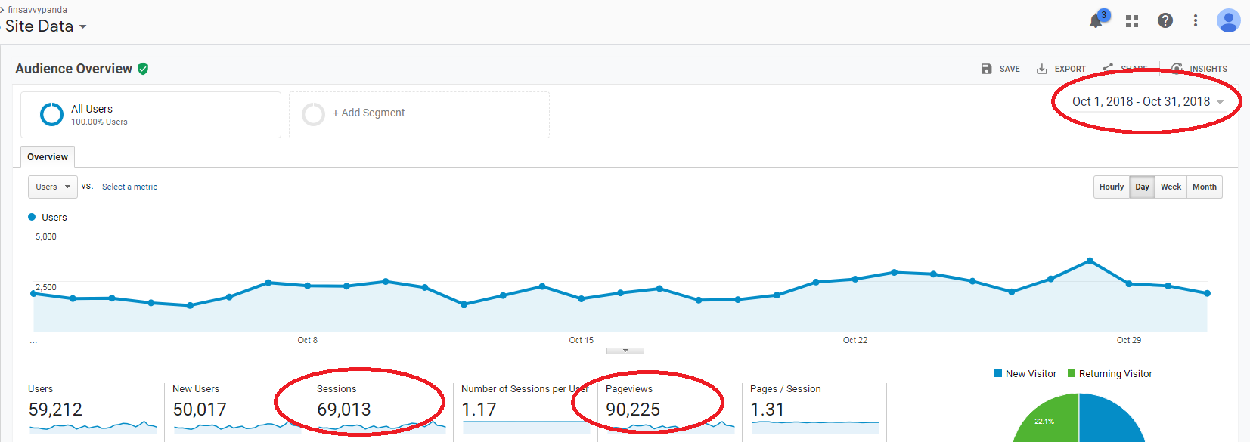The image size is (1250, 442).
Task: Open the Insights panel
Action: pyautogui.click(x=1199, y=69)
